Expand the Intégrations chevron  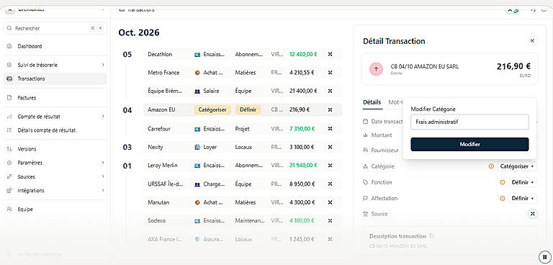pos(103,190)
